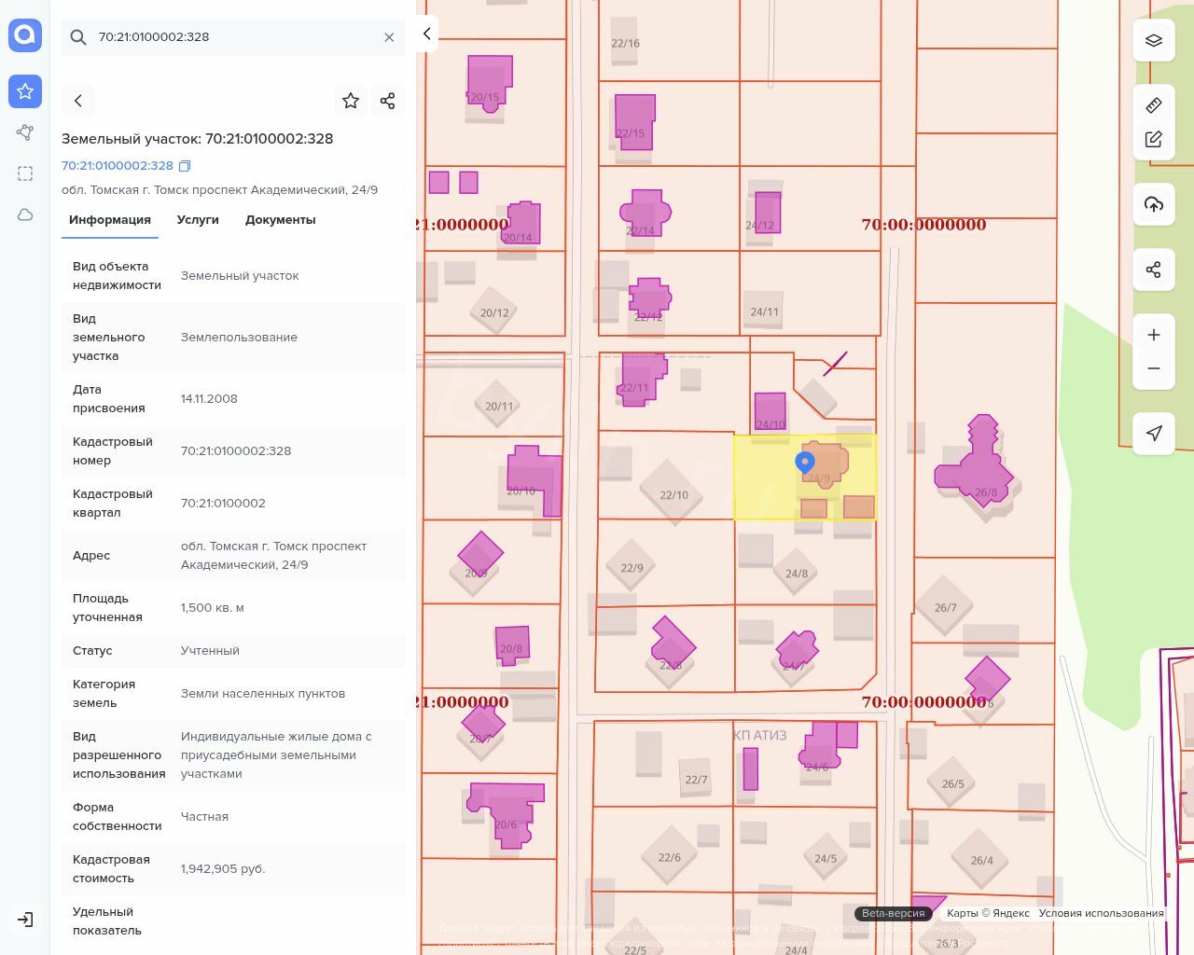Share parcel via panel share icon
Image resolution: width=1194 pixels, height=955 pixels.
(x=388, y=101)
